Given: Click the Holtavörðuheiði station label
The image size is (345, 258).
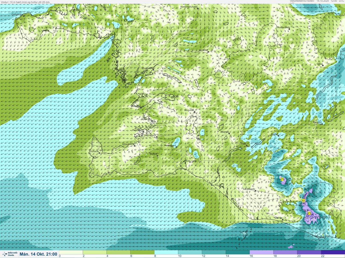Looking at the screenshot, I should point(189,6).
